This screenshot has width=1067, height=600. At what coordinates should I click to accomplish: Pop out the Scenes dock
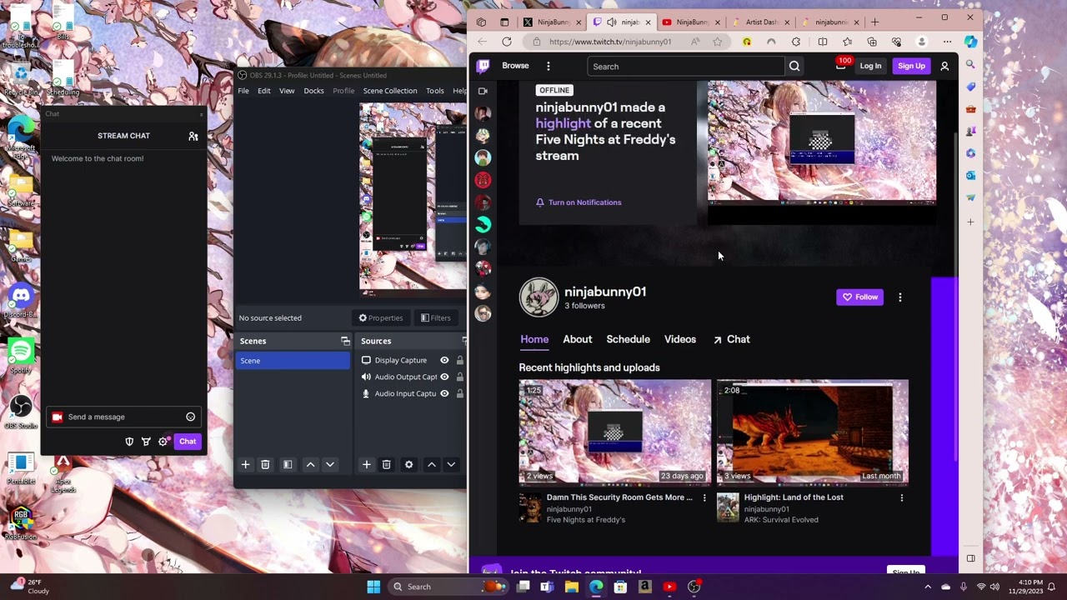(345, 341)
